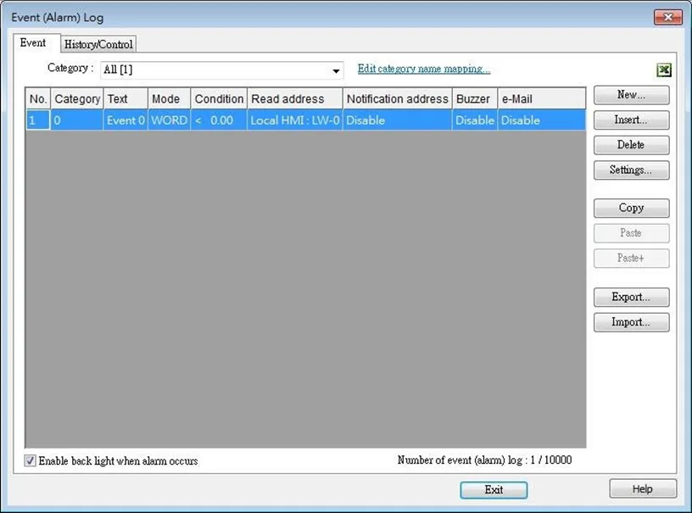Click the '< 0.00' condition cell

click(x=220, y=120)
